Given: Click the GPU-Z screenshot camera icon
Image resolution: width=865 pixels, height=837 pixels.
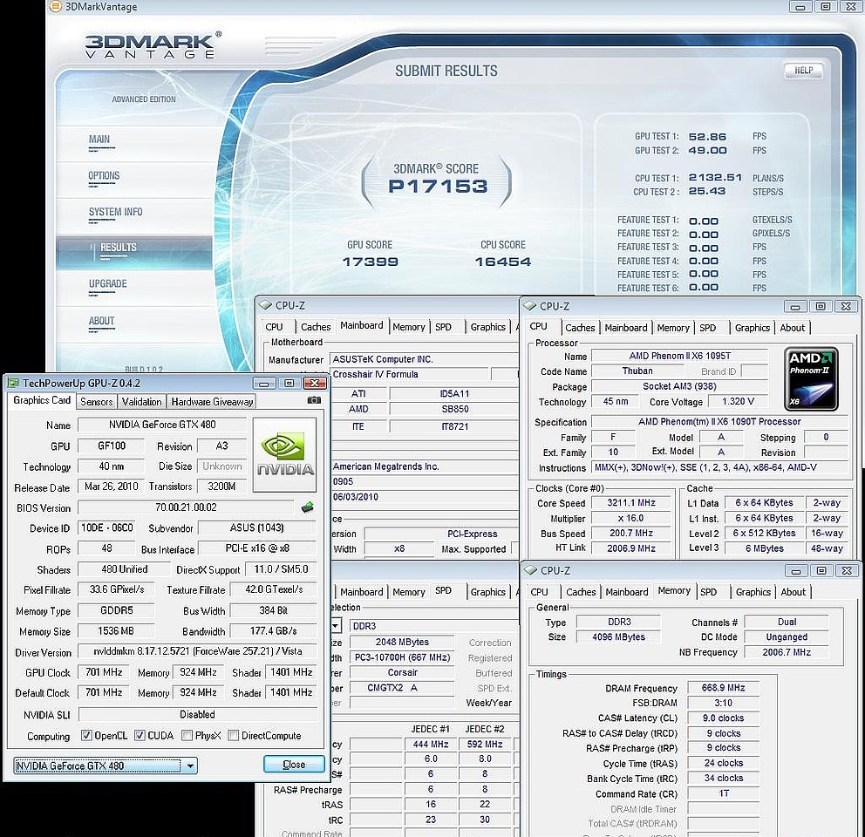Looking at the screenshot, I should pyautogui.click(x=314, y=400).
